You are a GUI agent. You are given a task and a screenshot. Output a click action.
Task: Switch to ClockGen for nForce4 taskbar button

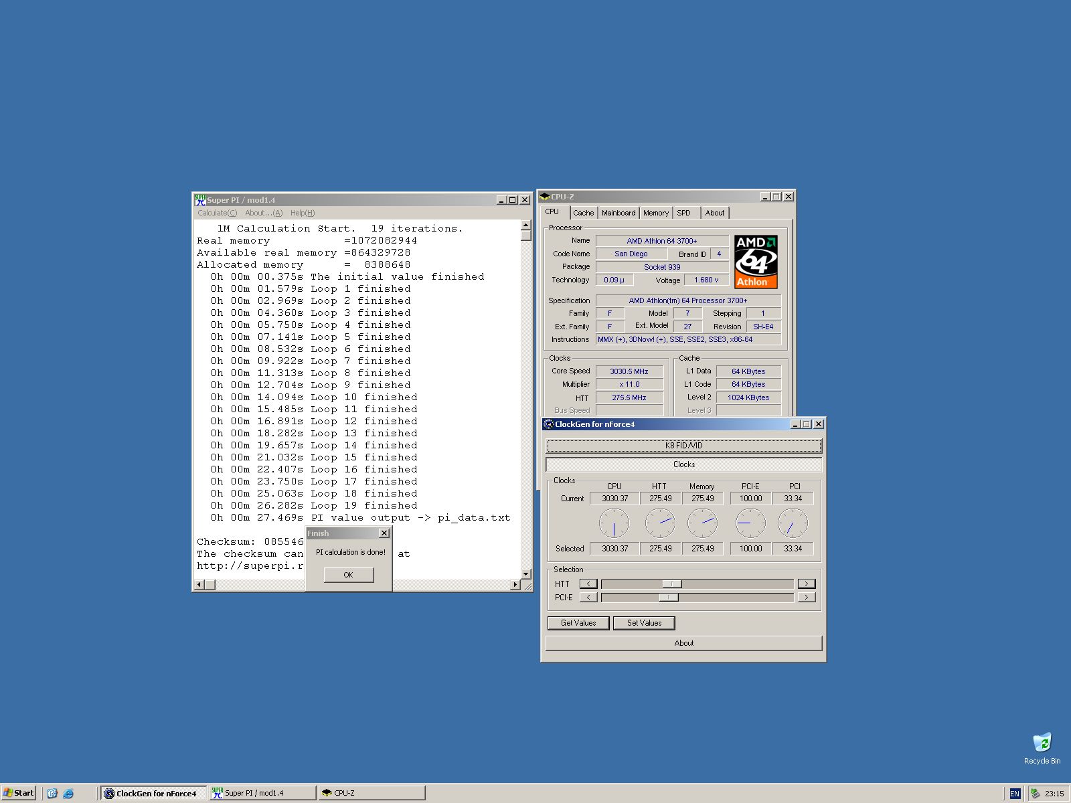click(x=154, y=793)
